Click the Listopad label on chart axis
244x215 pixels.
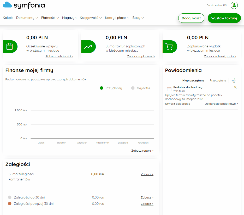123,143
